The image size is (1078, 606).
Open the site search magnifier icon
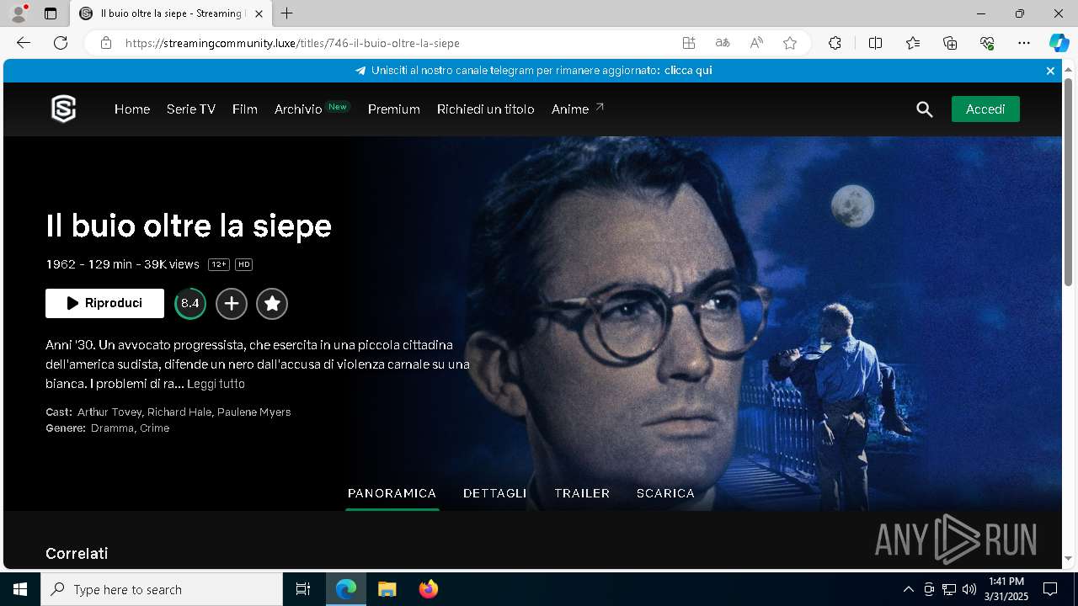coord(925,109)
